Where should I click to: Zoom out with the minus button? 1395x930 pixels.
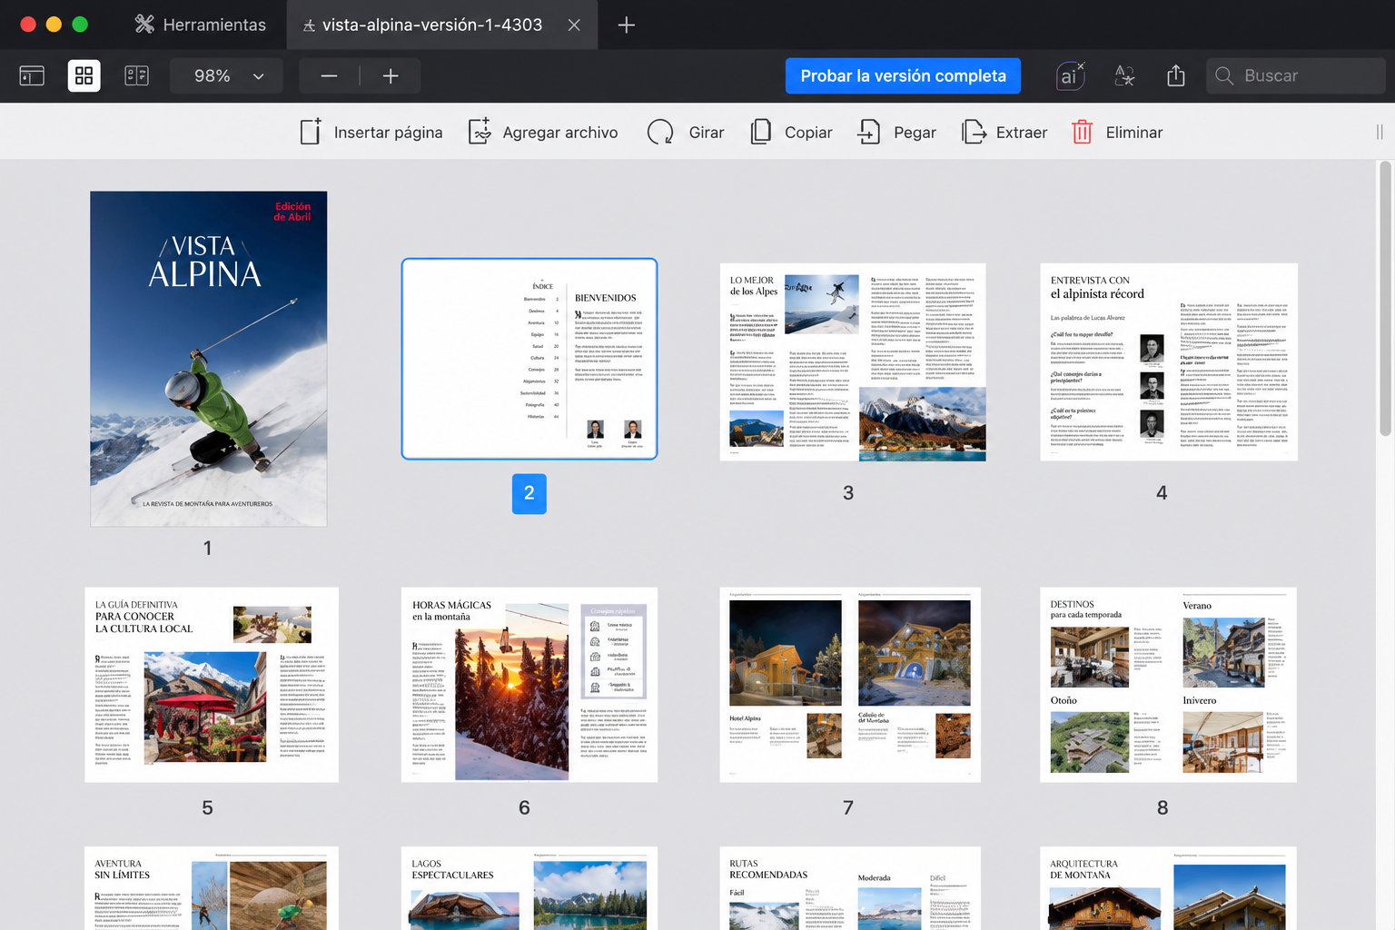pyautogui.click(x=329, y=75)
